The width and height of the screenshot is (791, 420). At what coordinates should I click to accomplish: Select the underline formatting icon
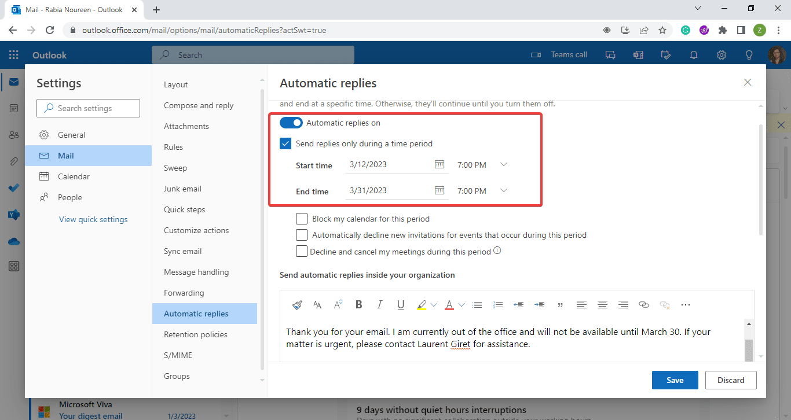pyautogui.click(x=401, y=305)
